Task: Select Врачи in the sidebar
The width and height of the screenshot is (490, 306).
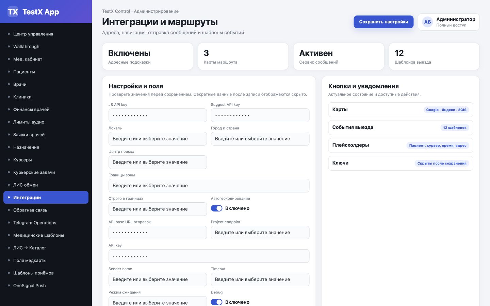Action: pos(46,84)
